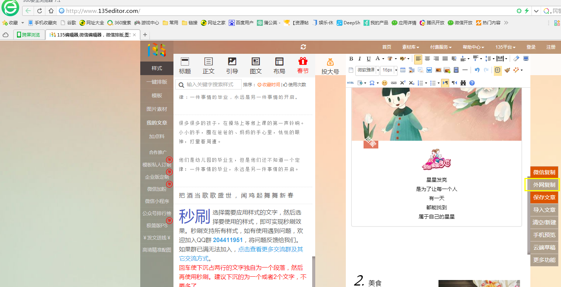The image size is (561, 287).
Task: Click the remote image capture icon
Action: (x=412, y=70)
